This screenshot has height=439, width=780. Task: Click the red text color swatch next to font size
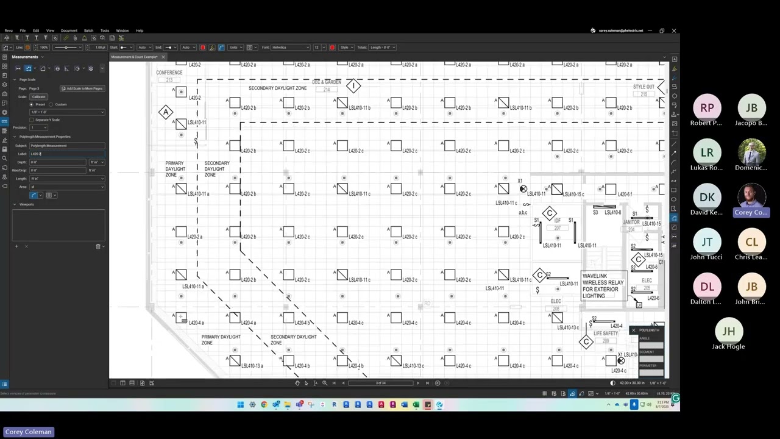pos(332,47)
